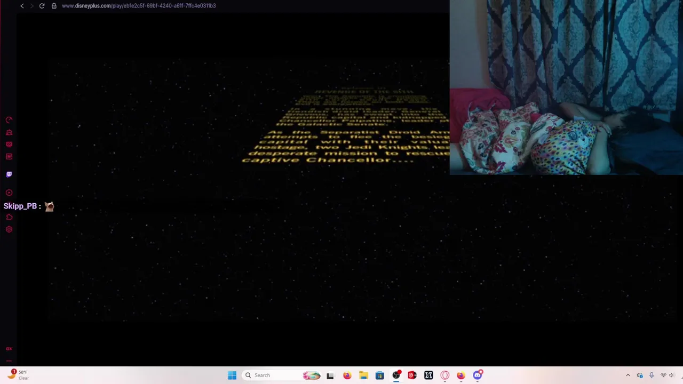View site info via the padlock icon
This screenshot has height=384, width=683.
[54, 6]
